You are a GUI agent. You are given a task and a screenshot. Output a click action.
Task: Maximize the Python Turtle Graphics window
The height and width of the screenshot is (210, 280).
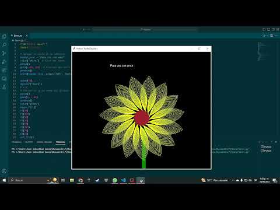[199, 48]
